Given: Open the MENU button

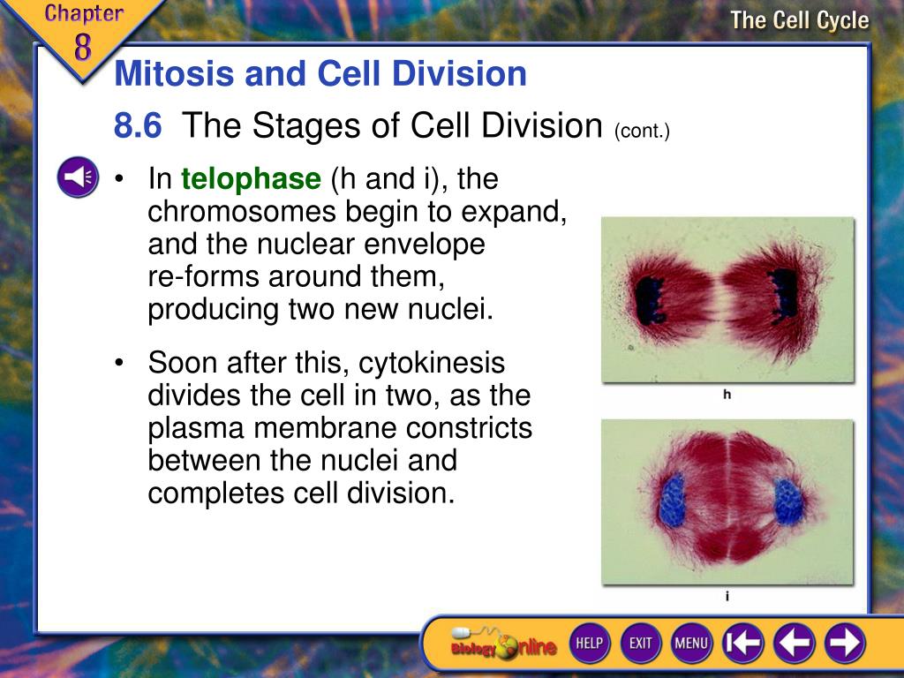Looking at the screenshot, I should [x=691, y=643].
